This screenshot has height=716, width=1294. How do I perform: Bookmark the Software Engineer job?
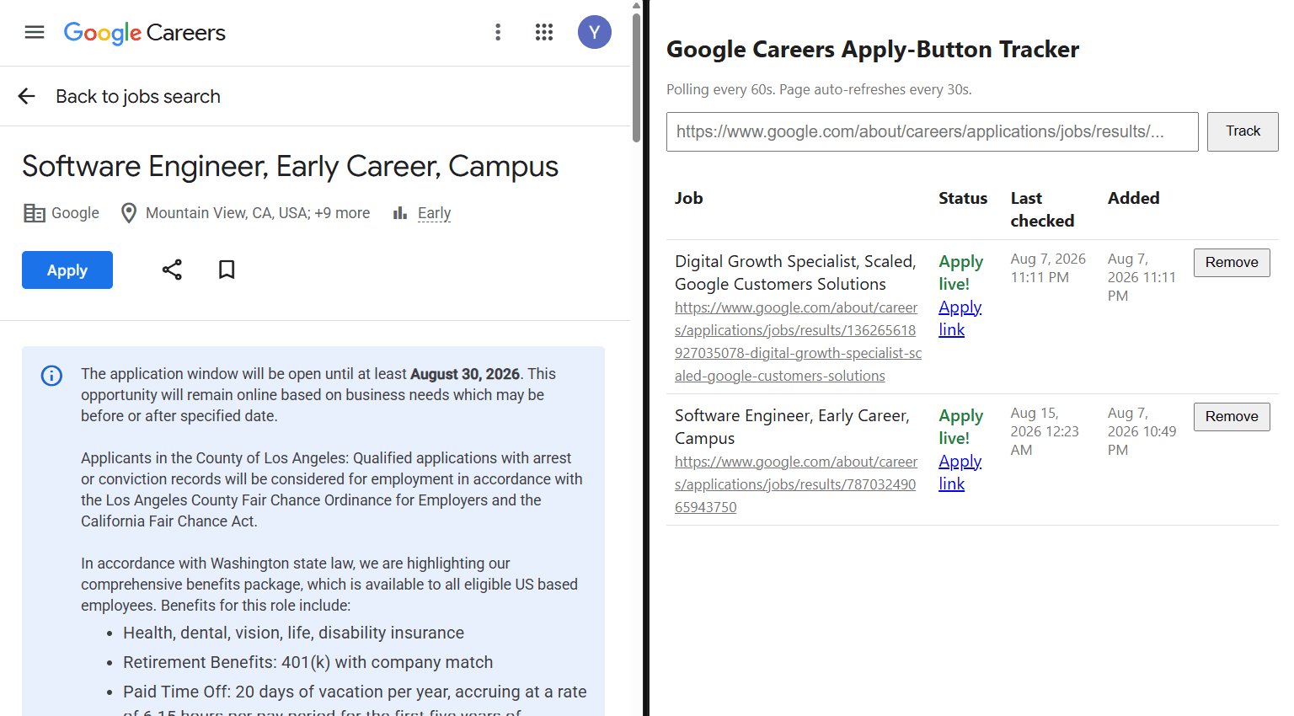click(x=227, y=270)
